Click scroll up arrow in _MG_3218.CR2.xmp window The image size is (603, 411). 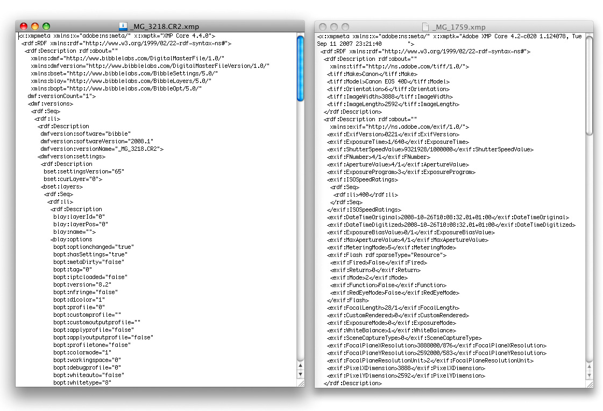(x=300, y=366)
